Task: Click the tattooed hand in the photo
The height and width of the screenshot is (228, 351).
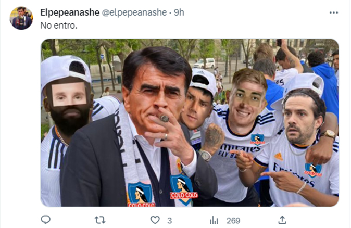Action: coord(212,141)
